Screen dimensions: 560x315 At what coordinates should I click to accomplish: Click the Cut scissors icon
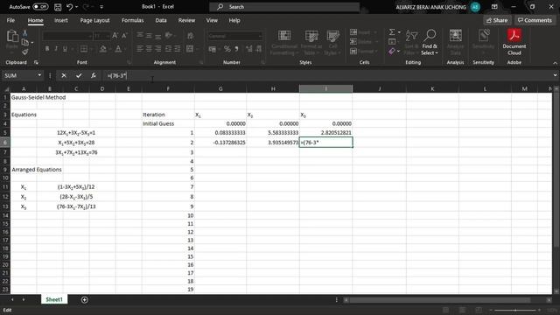(x=25, y=33)
